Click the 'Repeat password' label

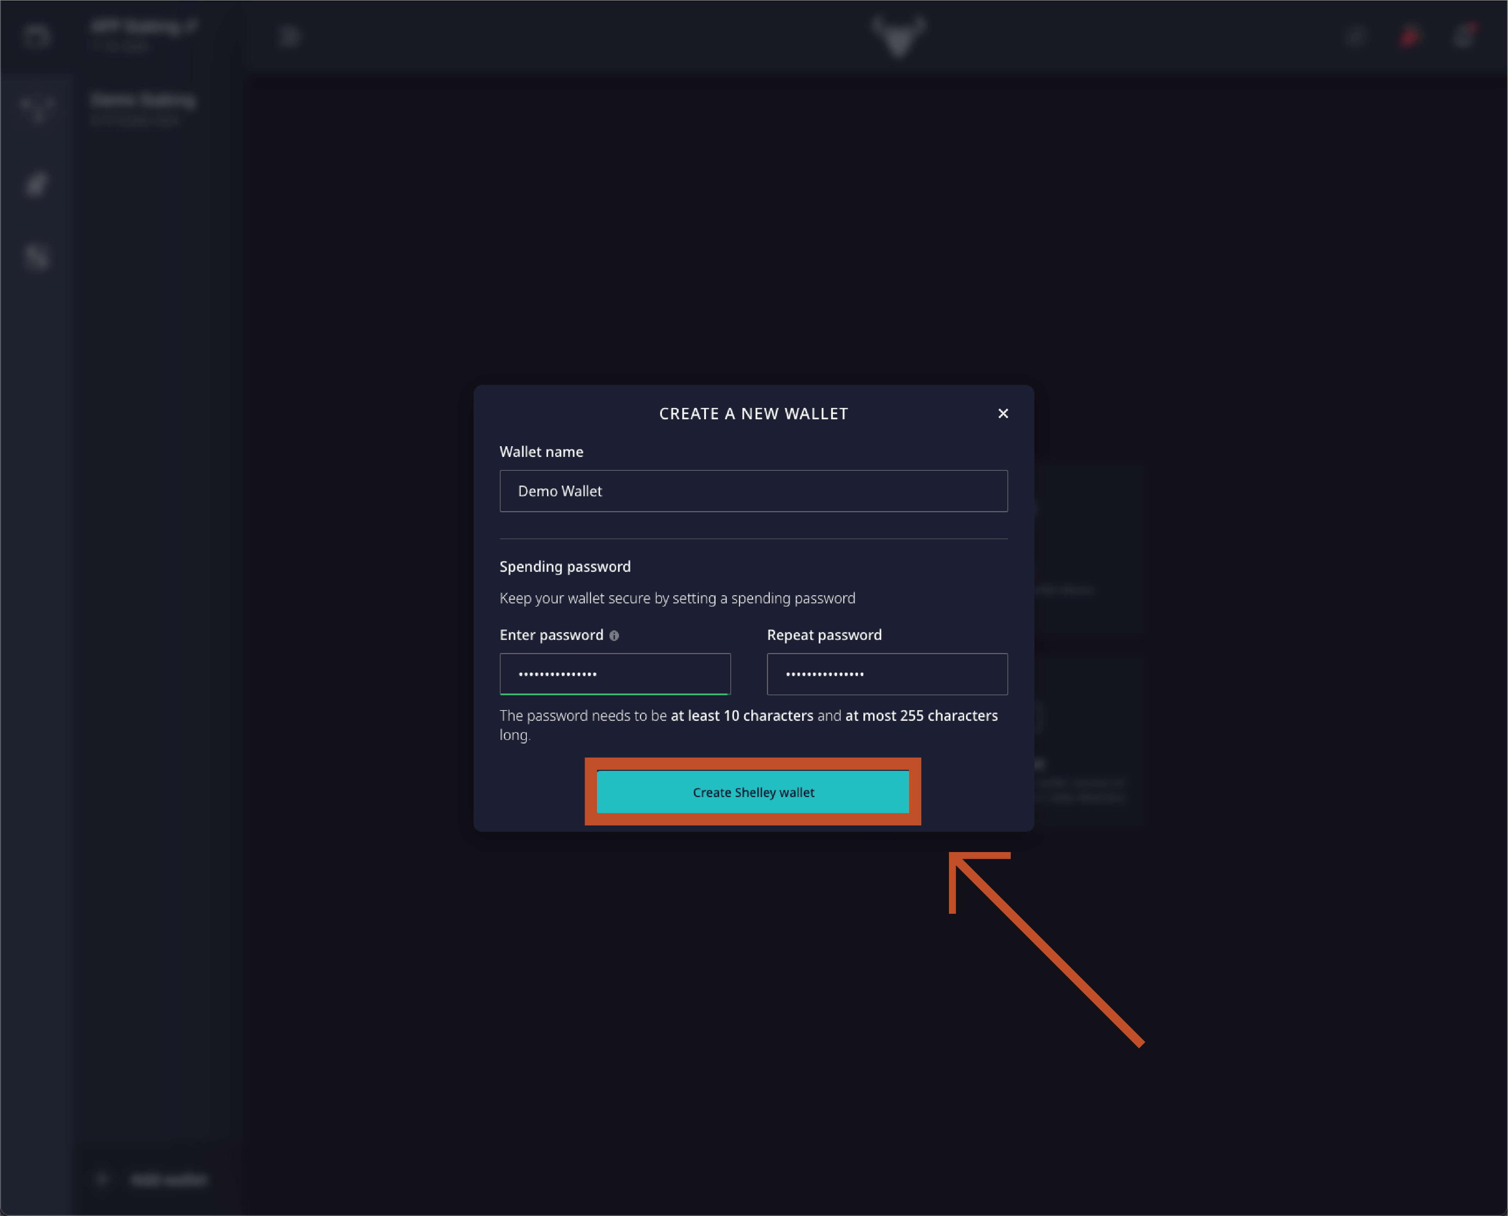[x=824, y=635]
